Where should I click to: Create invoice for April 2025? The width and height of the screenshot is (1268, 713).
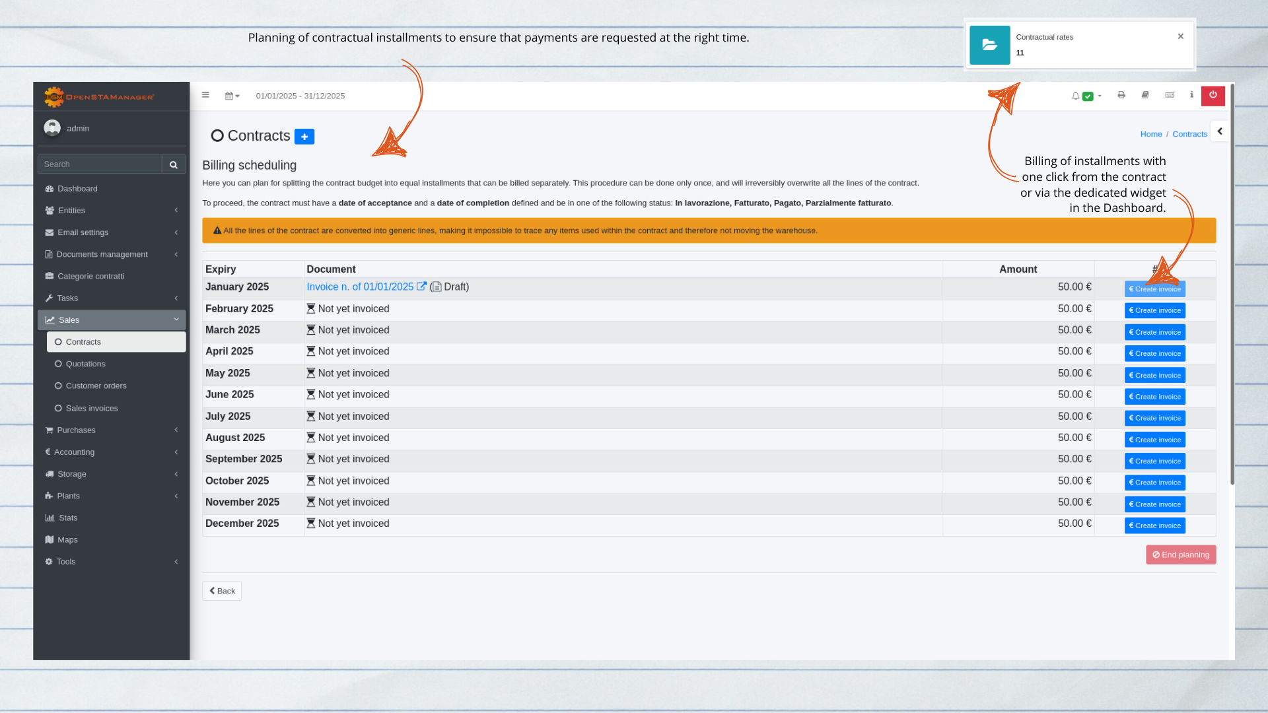pyautogui.click(x=1154, y=354)
